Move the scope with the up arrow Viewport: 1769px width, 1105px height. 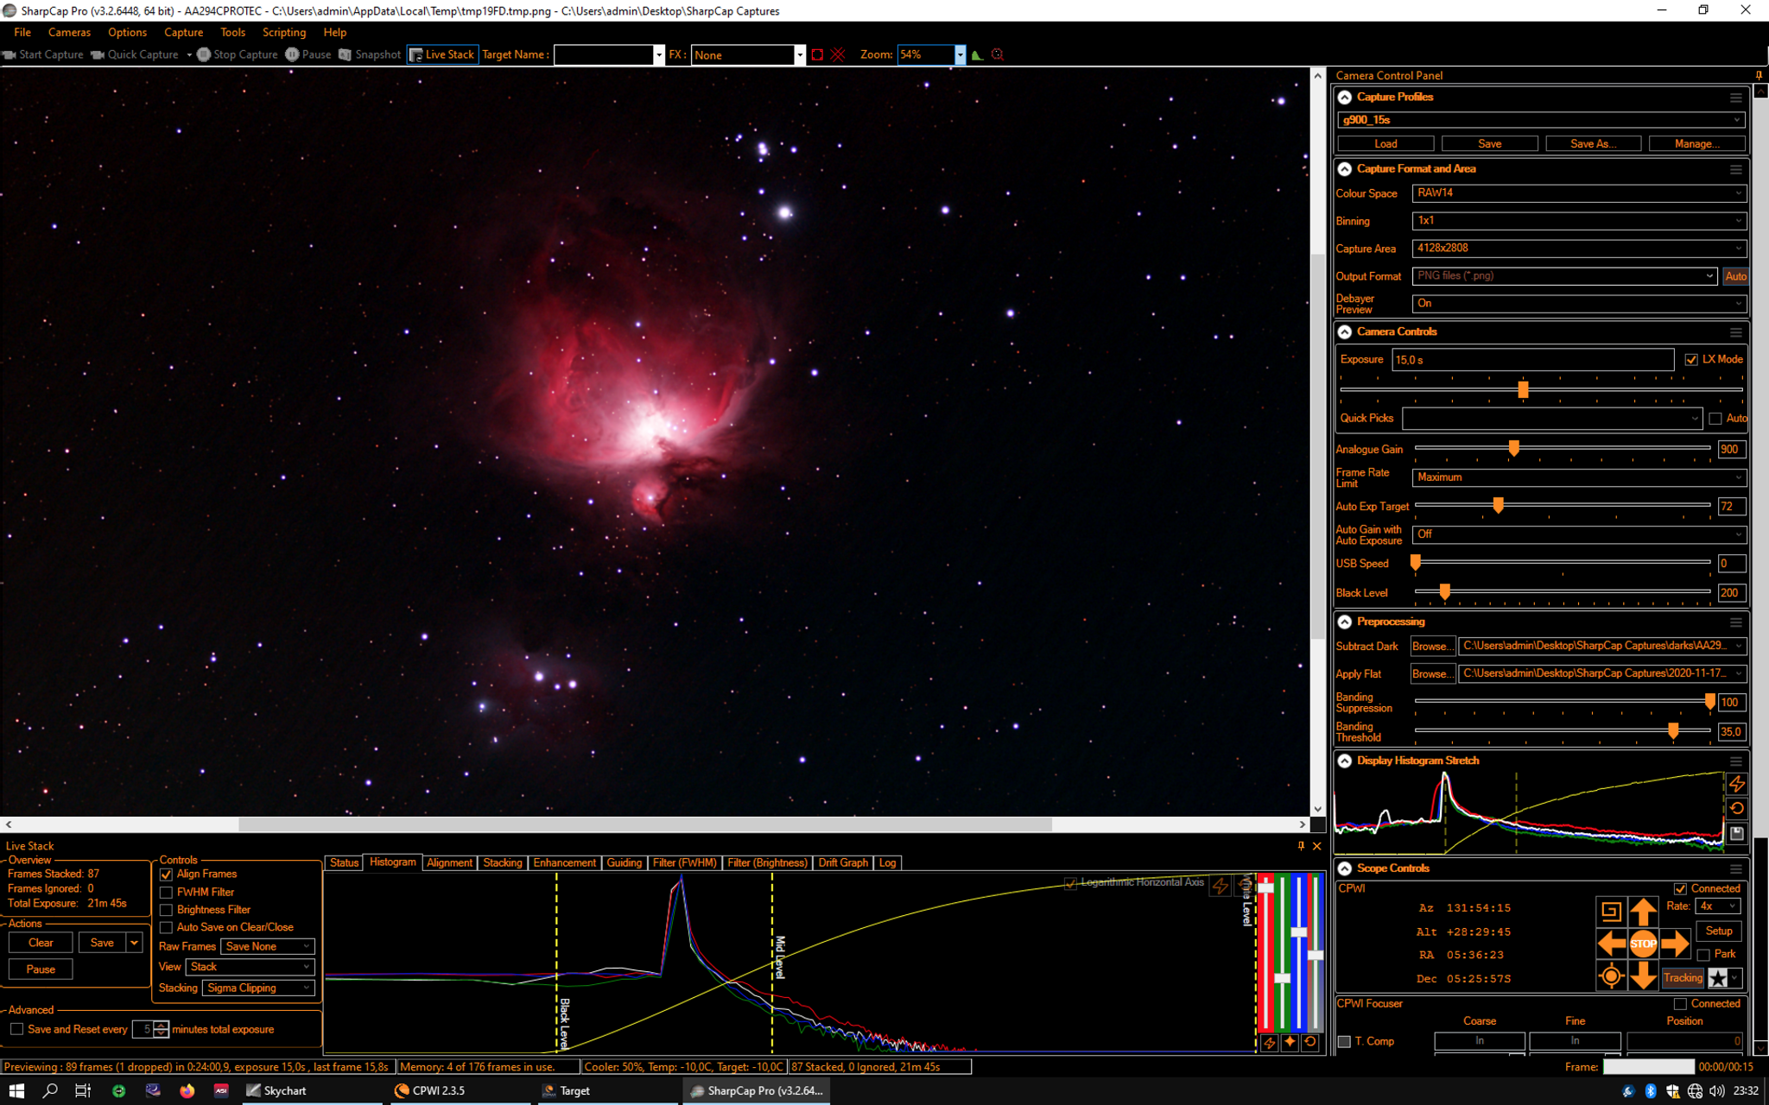pyautogui.click(x=1643, y=911)
